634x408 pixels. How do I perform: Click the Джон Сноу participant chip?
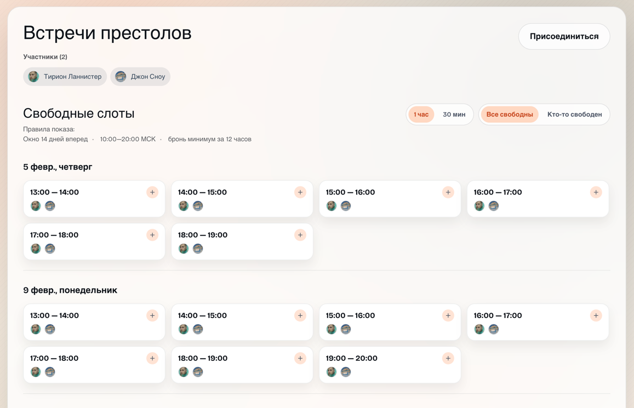tap(141, 76)
